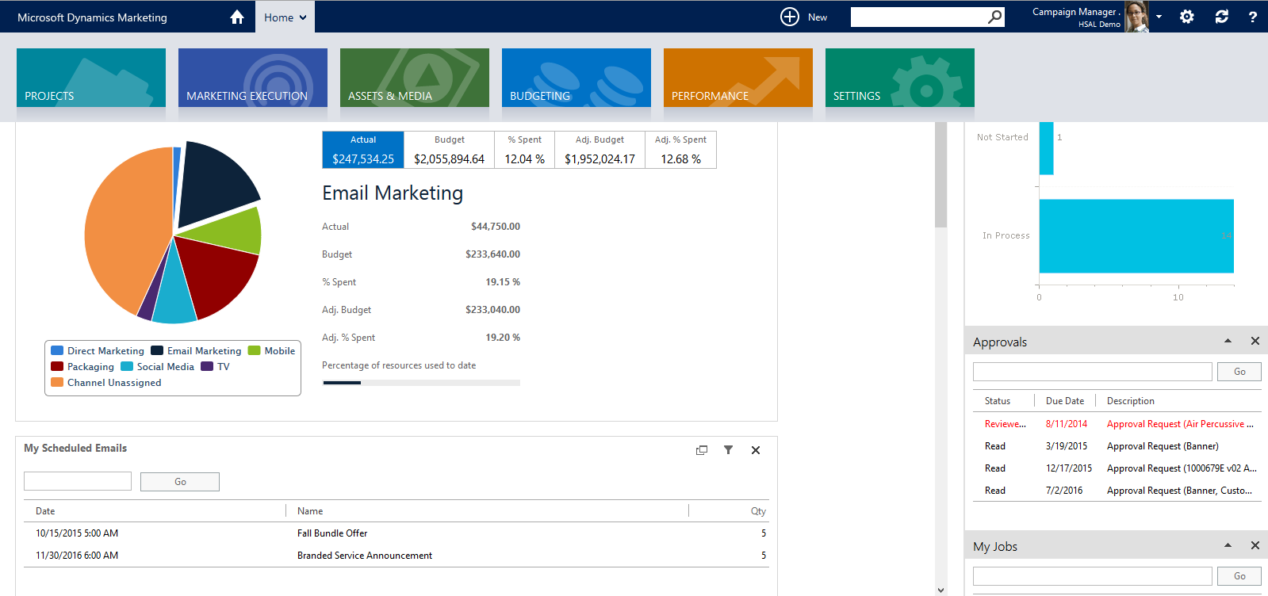The height and width of the screenshot is (596, 1268).
Task: Open the 12/17/2015 approval request row
Action: 1118,468
